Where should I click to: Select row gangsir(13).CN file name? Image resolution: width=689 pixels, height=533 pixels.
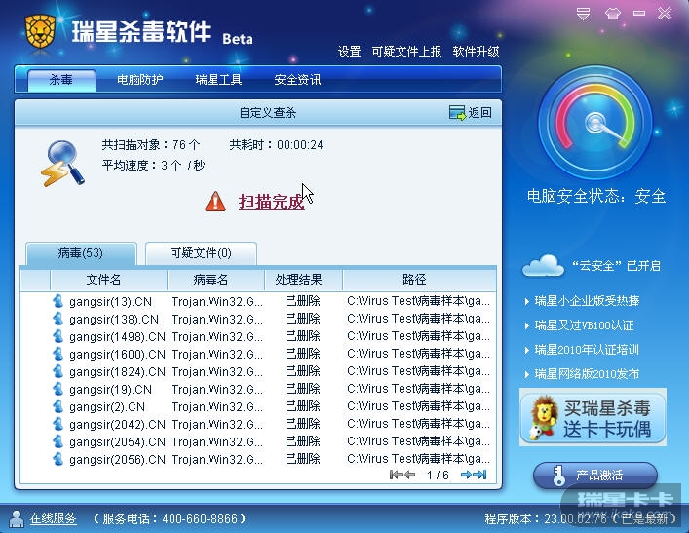pos(110,302)
